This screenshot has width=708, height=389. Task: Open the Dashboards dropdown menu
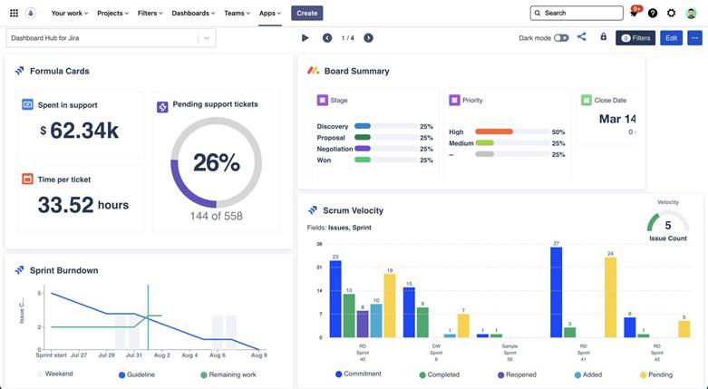click(193, 13)
